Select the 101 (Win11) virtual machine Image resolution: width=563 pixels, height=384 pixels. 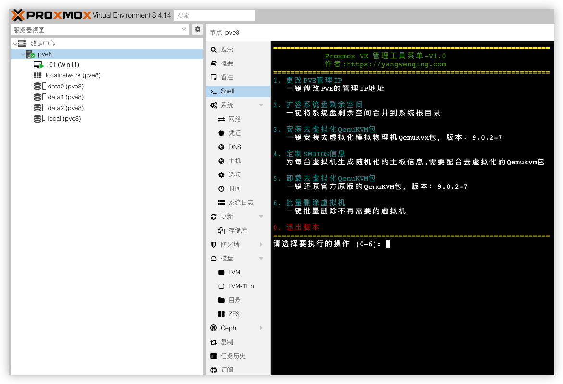click(x=62, y=65)
